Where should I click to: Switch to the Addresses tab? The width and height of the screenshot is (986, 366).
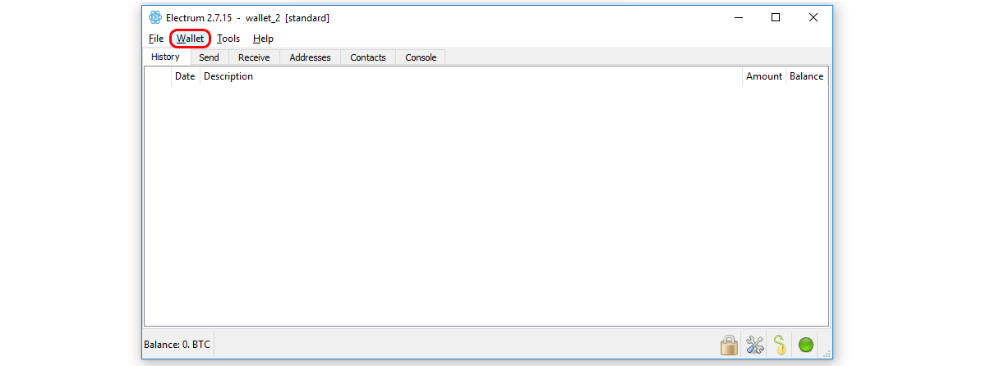[x=310, y=57]
